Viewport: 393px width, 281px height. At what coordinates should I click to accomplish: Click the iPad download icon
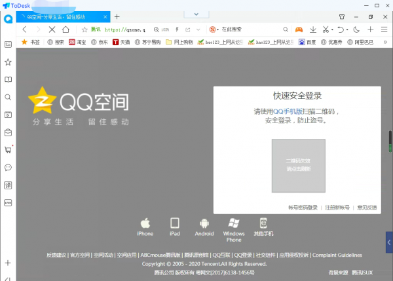coord(175,227)
